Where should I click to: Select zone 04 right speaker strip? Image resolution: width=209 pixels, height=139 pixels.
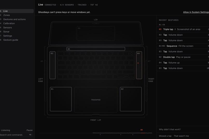pos(139,65)
